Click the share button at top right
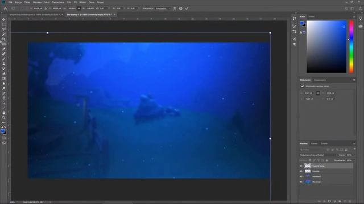The height and width of the screenshot is (204, 364). 361,8
